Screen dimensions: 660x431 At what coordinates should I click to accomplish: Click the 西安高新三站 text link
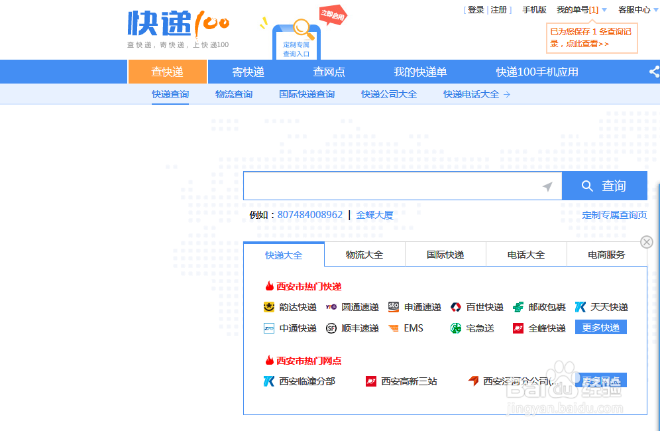tap(409, 381)
